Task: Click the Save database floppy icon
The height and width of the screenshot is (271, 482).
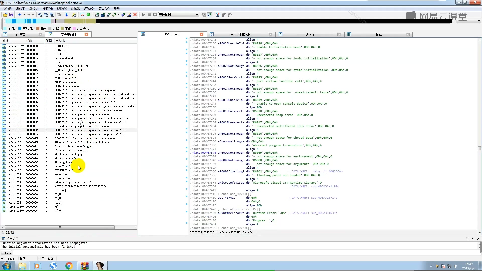Action: pyautogui.click(x=11, y=15)
